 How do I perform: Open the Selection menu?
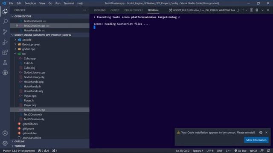click(30, 3)
